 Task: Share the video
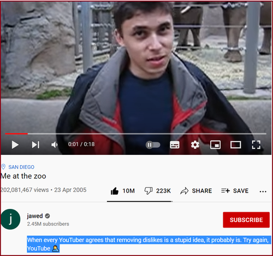click(x=196, y=191)
